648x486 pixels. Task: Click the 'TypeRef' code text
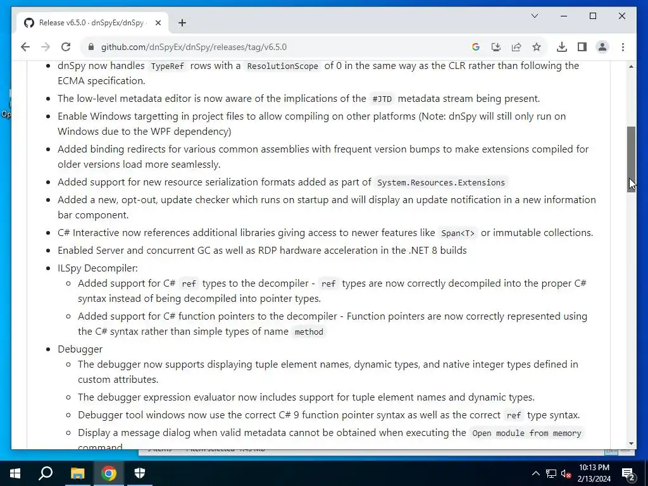pos(167,66)
